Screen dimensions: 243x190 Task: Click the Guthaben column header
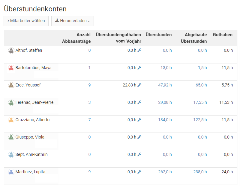pyautogui.click(x=223, y=35)
